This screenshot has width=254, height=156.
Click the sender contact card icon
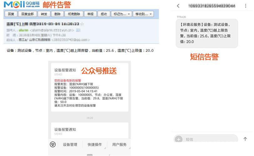coord(78,30)
